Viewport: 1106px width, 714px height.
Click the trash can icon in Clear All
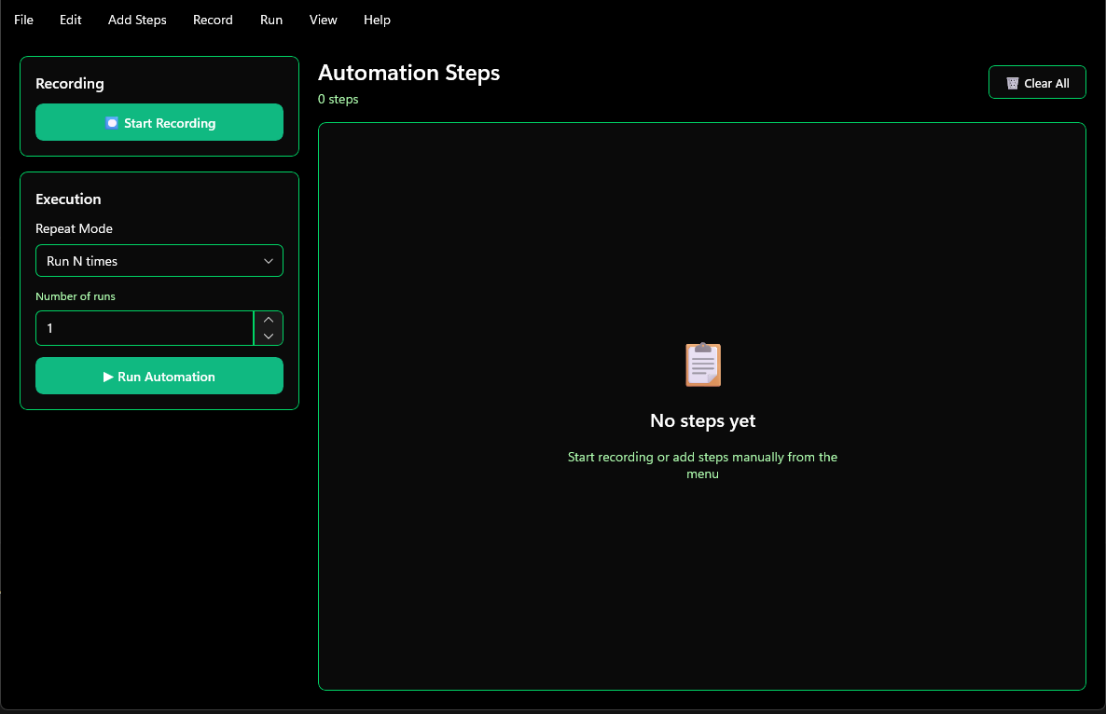click(x=1013, y=83)
